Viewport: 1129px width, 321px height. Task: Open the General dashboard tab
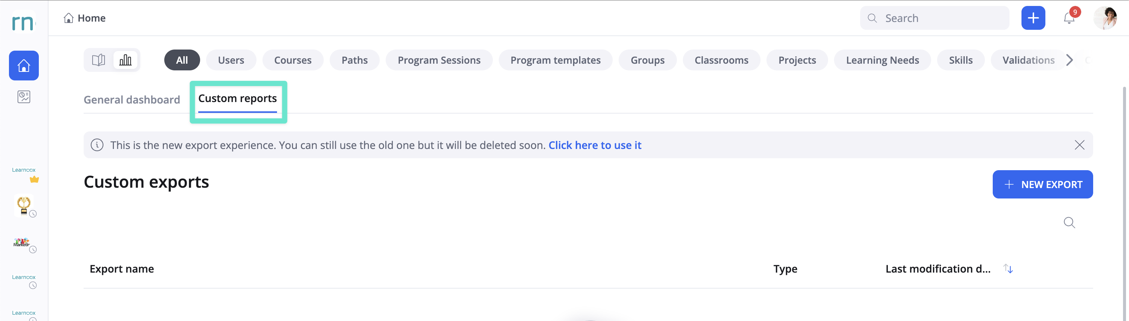coord(132,100)
